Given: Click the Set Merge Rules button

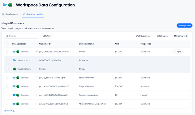Looking at the screenshot, I should coord(184,25).
